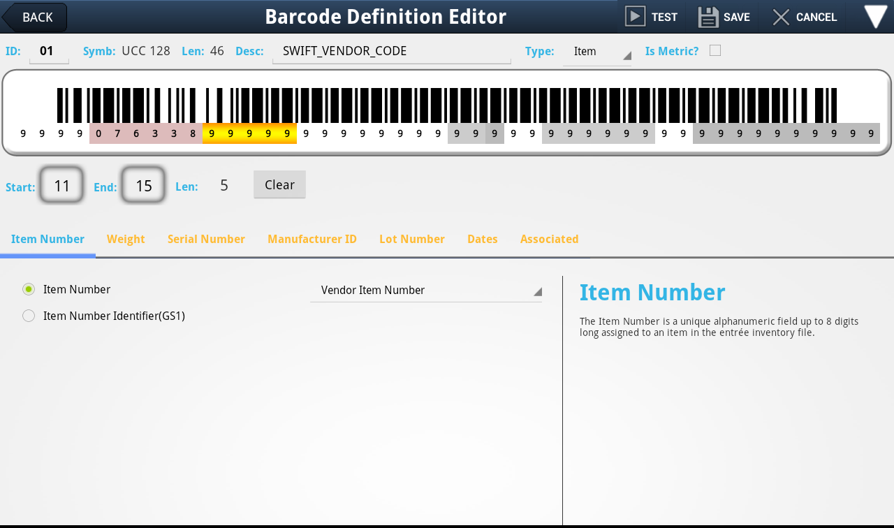This screenshot has width=894, height=528.
Task: Click the yellow highlighted barcode digits
Action: tap(249, 133)
